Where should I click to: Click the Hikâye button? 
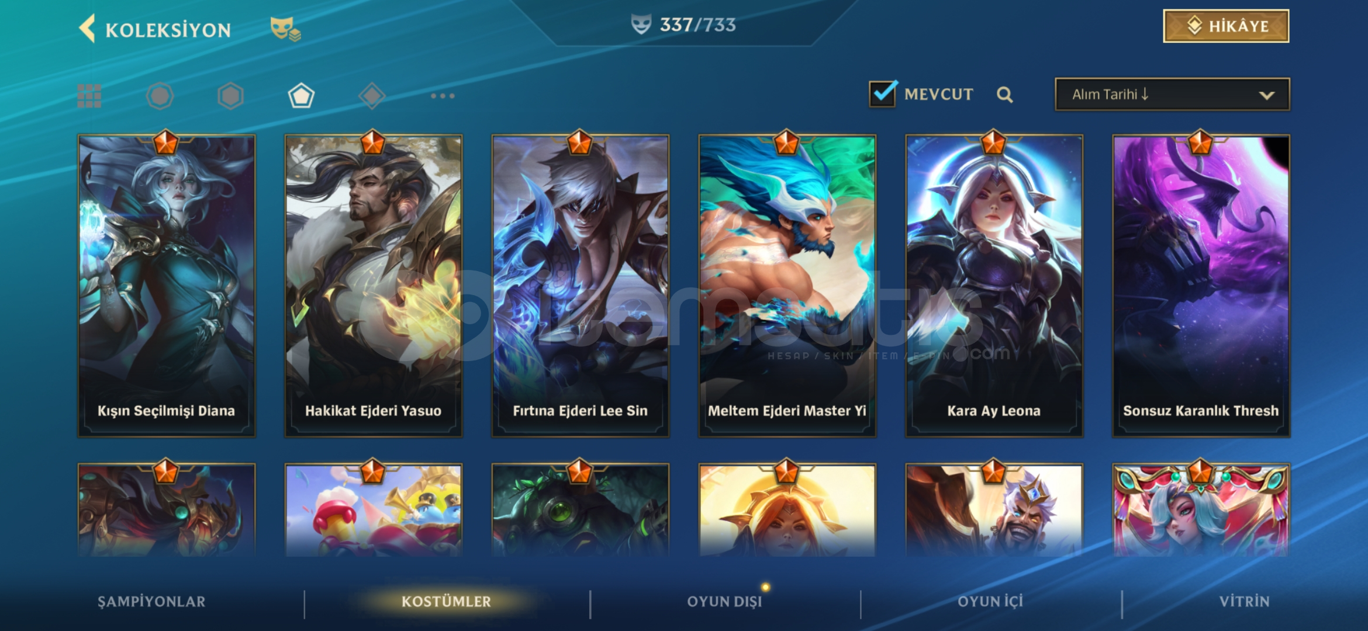[x=1226, y=26]
